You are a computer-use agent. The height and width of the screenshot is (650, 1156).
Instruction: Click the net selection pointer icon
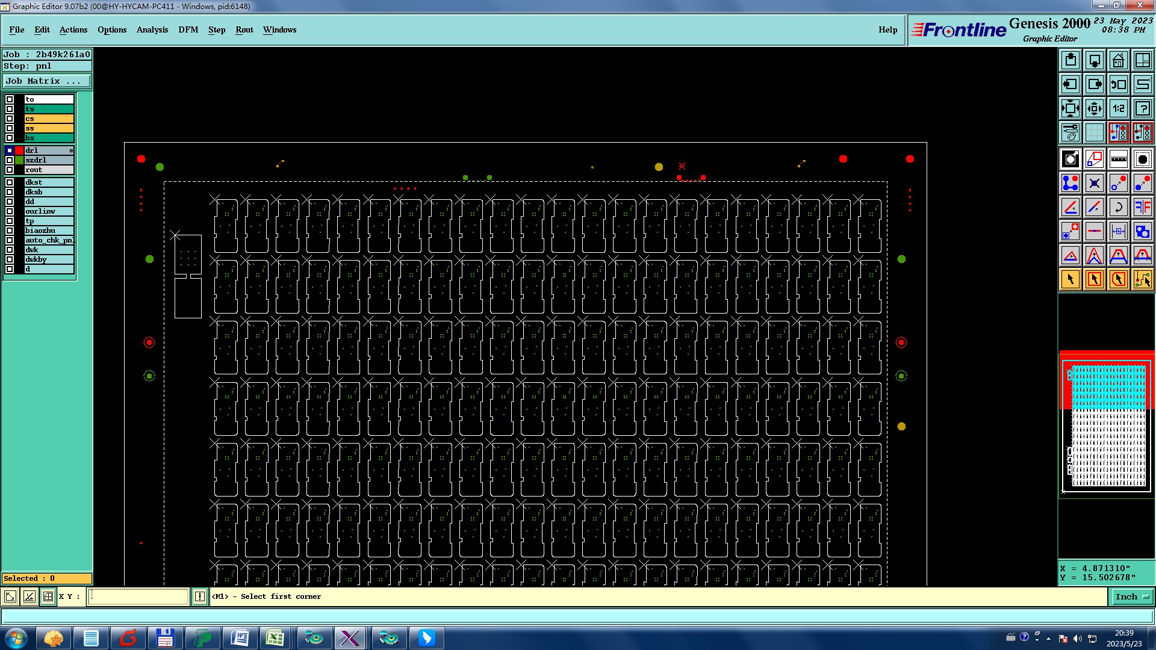pos(1142,279)
